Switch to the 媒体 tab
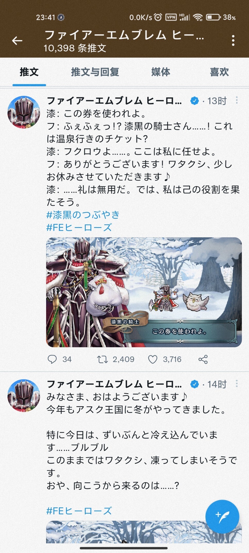The image size is (249, 553). click(x=161, y=72)
